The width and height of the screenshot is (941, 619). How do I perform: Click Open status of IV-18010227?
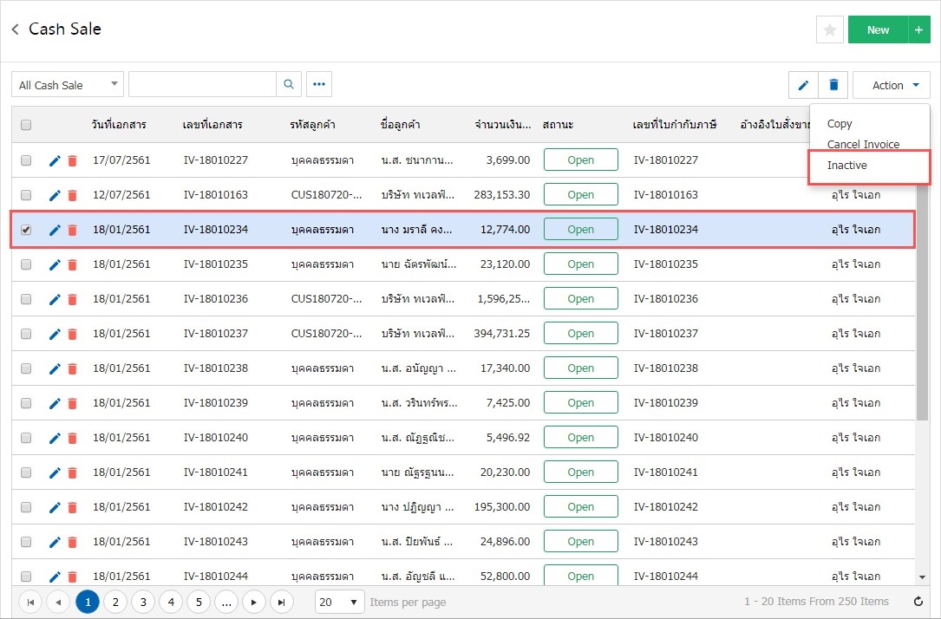(581, 160)
